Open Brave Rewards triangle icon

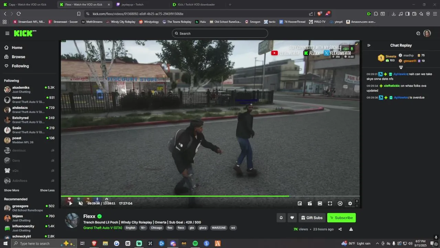coord(327,14)
